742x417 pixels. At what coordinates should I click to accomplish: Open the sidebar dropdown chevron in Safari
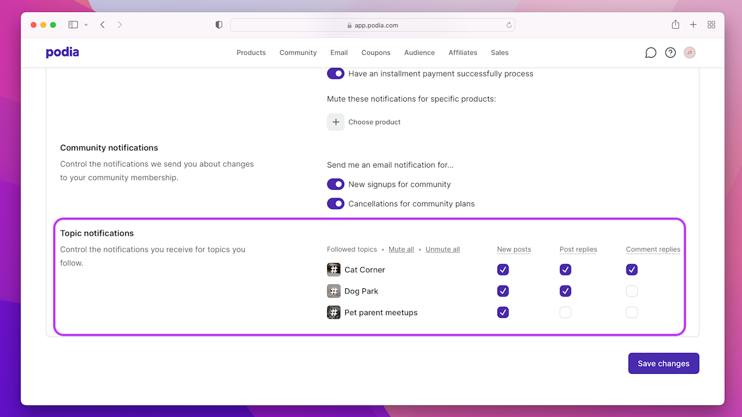pos(86,25)
